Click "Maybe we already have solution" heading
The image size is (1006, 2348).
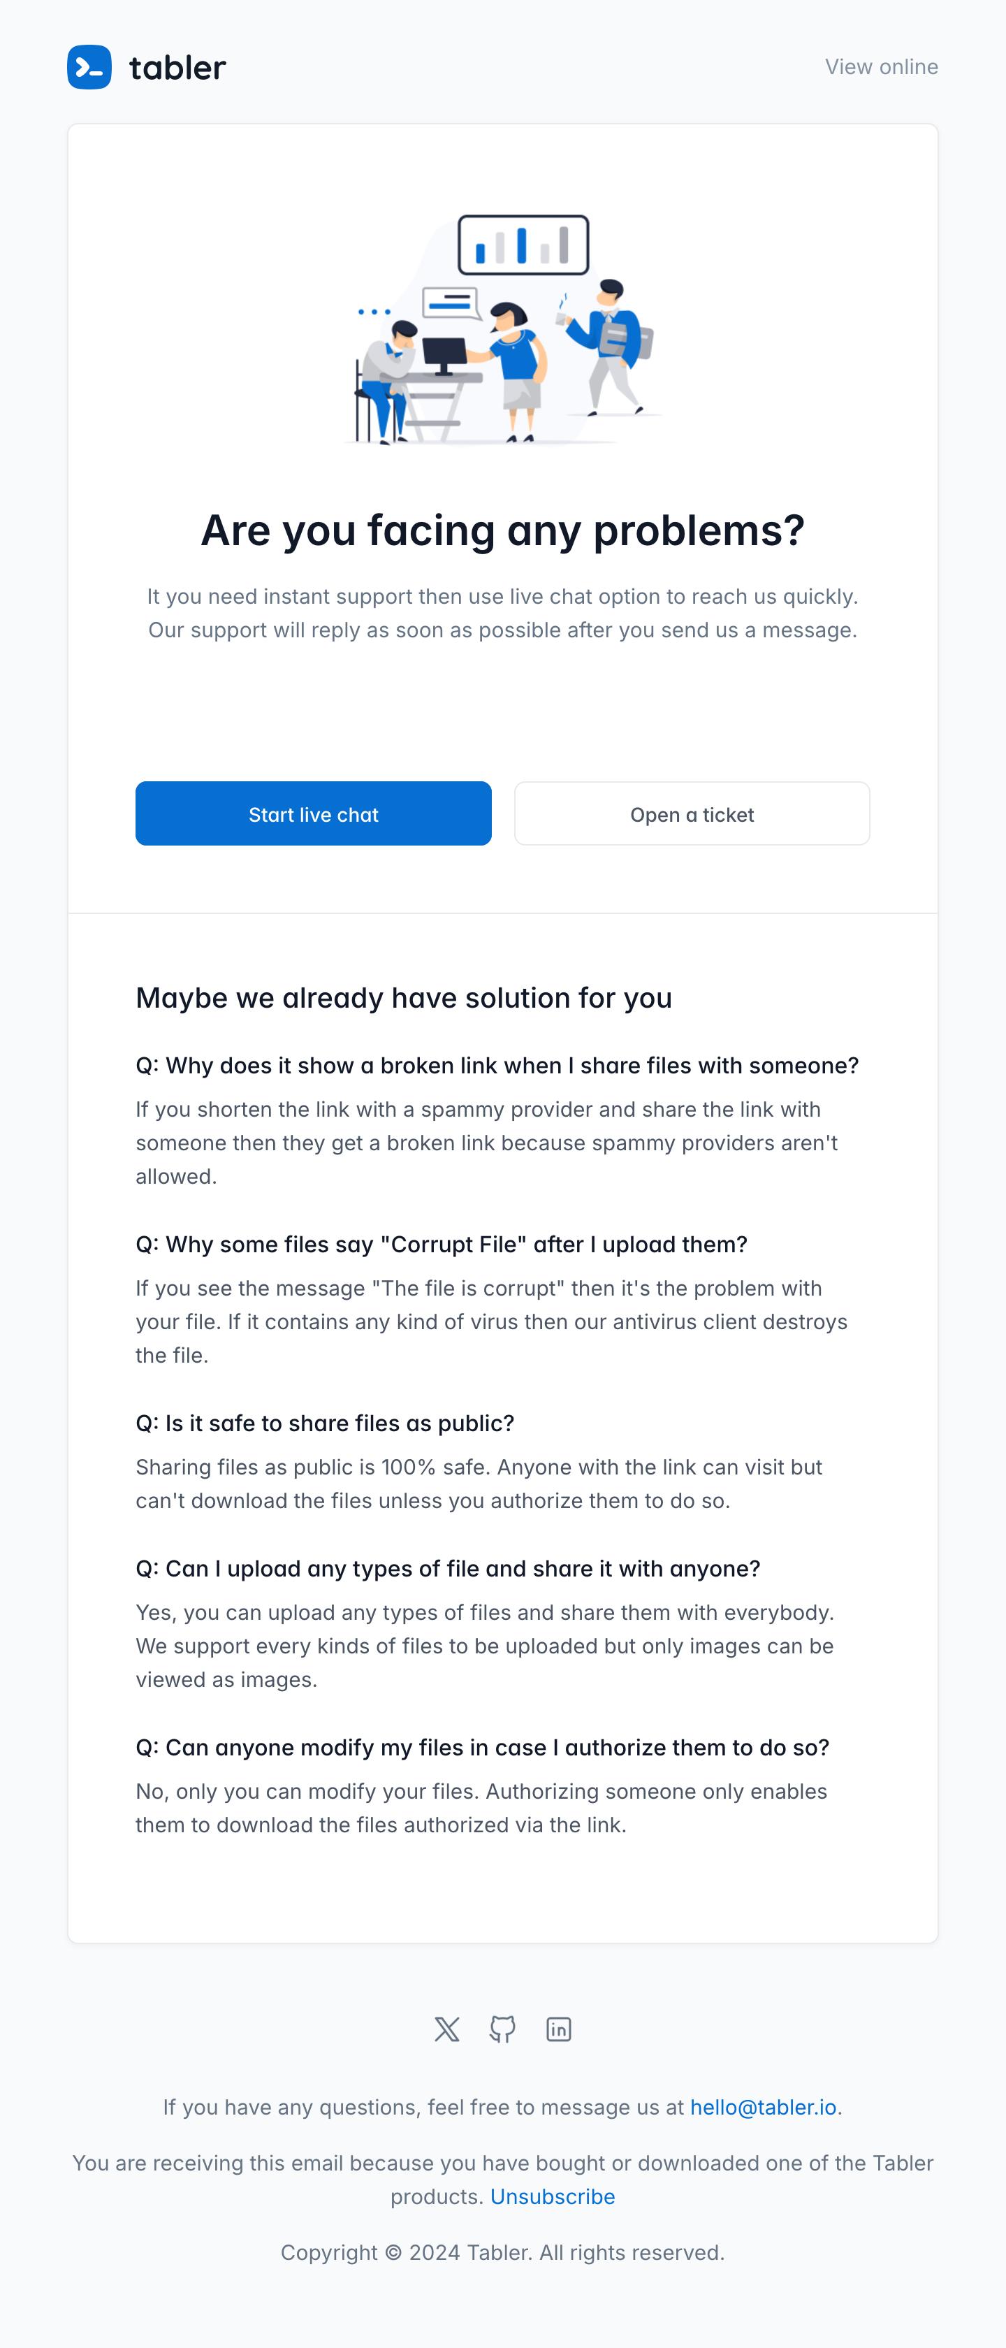404,998
